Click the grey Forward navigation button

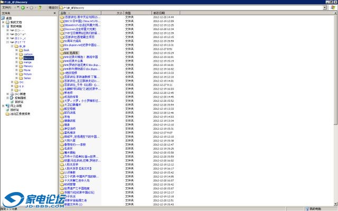[32, 8]
